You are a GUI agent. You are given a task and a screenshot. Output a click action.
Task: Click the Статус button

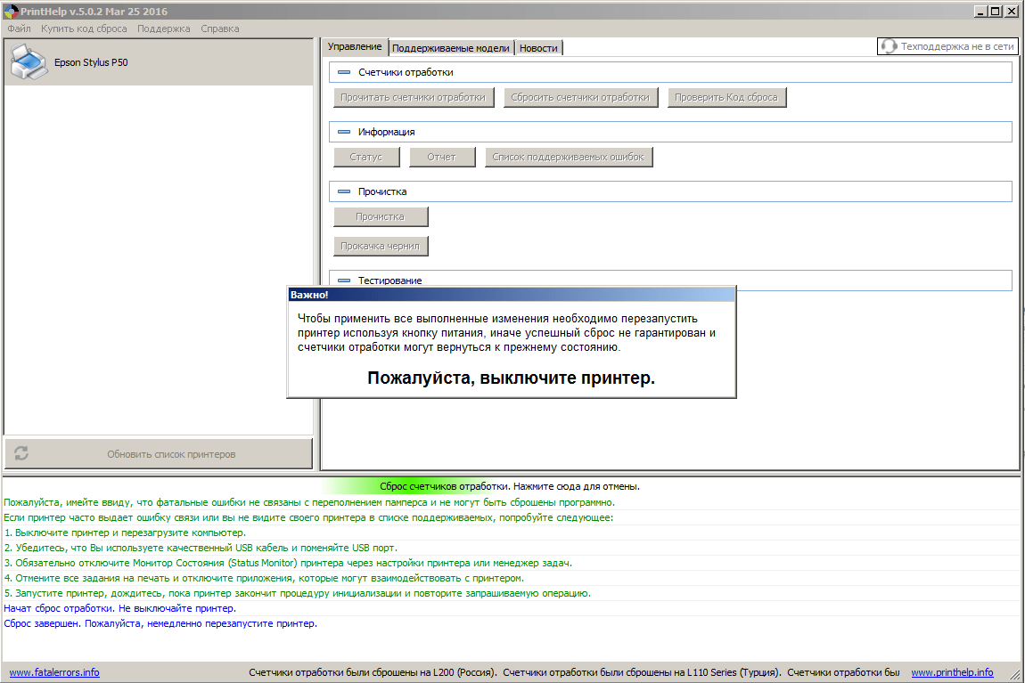point(366,157)
